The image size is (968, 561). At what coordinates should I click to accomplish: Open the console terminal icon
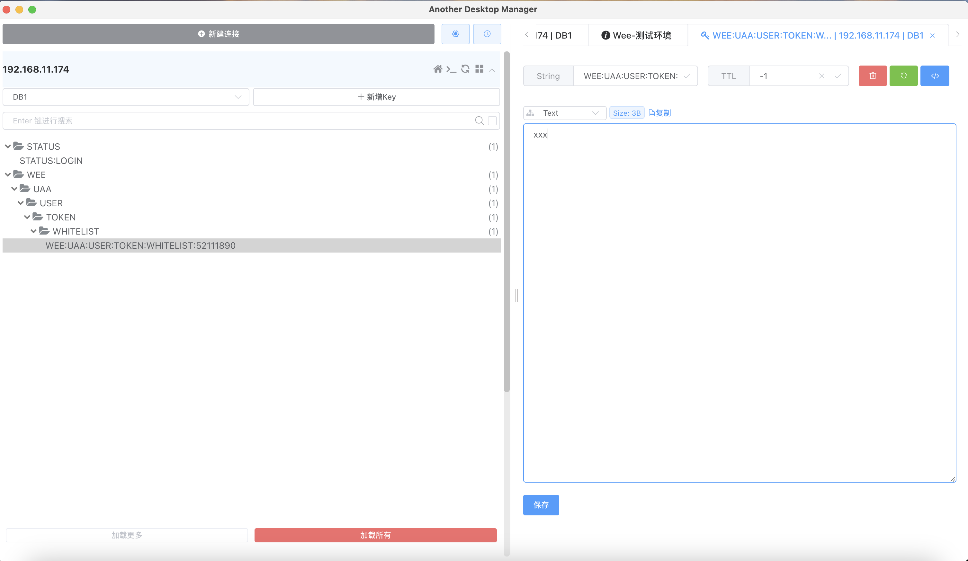click(451, 69)
